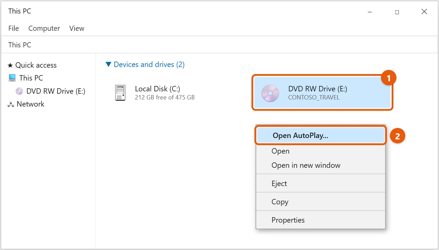The height and width of the screenshot is (250, 439).
Task: Click the 212 GB free of 475 GB text
Action: tap(165, 97)
